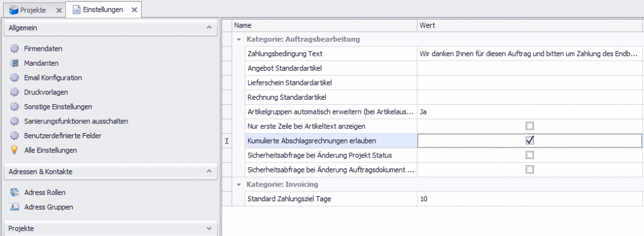
Task: Close the Einstellungen tab
Action: click(x=134, y=10)
